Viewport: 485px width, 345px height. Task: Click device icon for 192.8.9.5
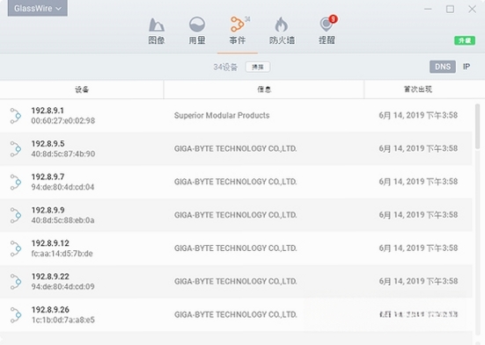16,148
